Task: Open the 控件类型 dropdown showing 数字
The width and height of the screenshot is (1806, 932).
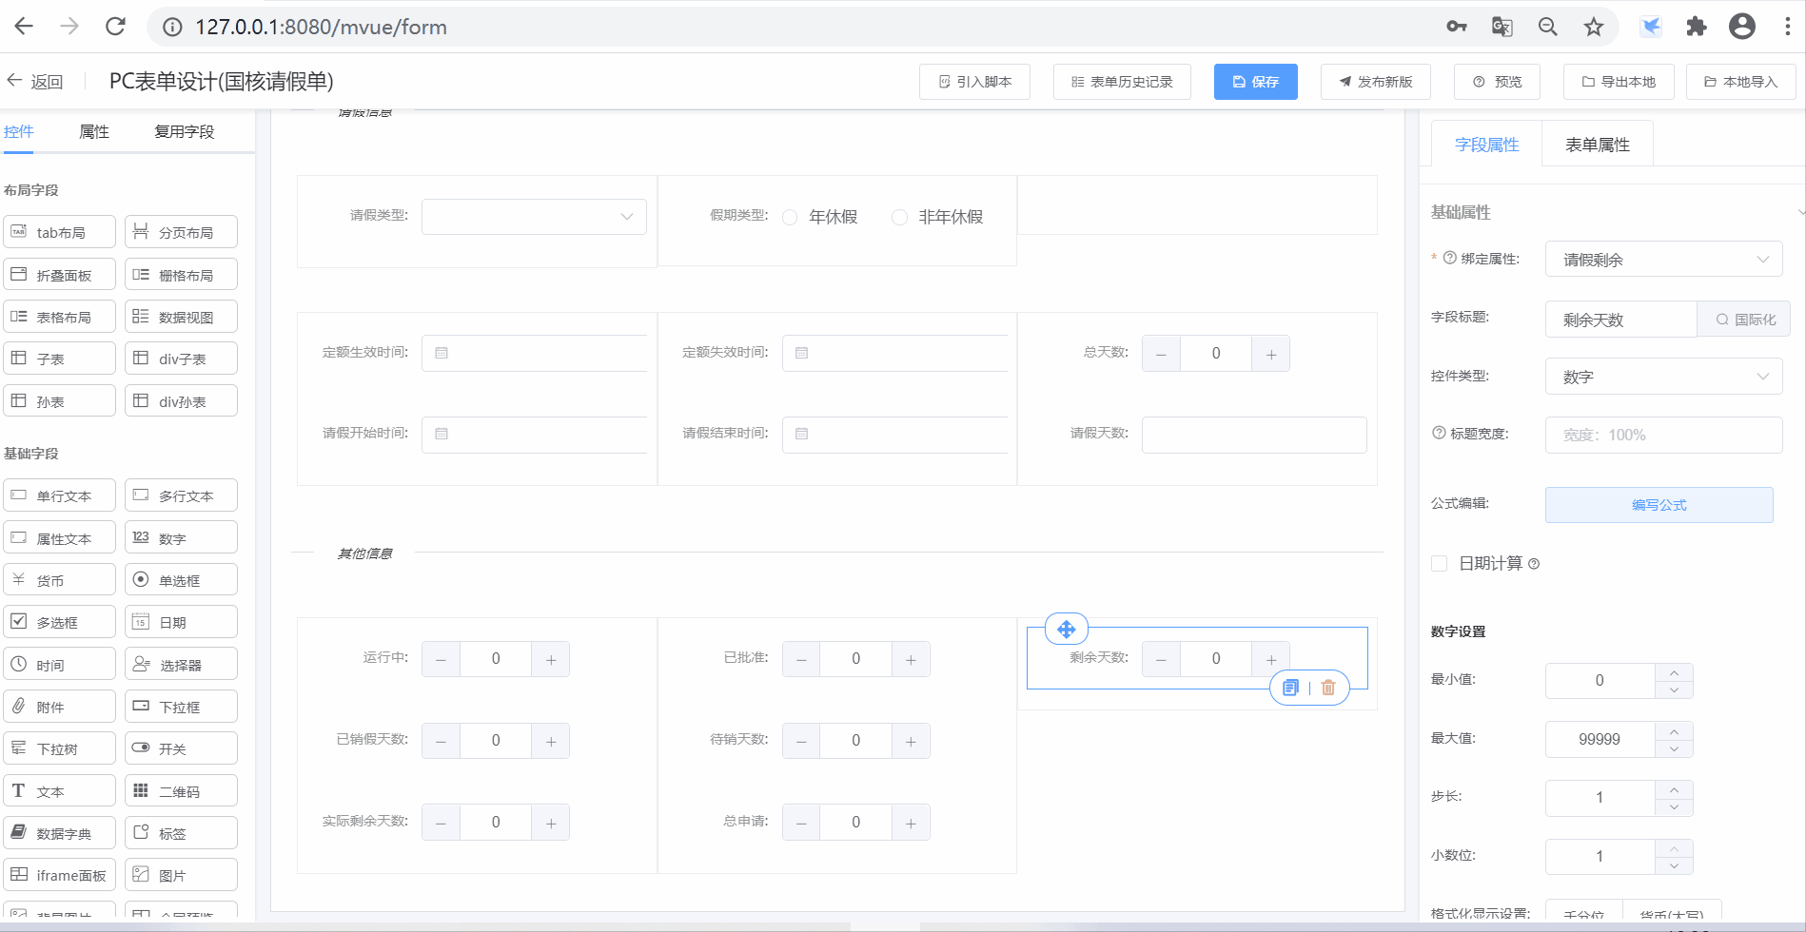Action: [x=1663, y=377]
